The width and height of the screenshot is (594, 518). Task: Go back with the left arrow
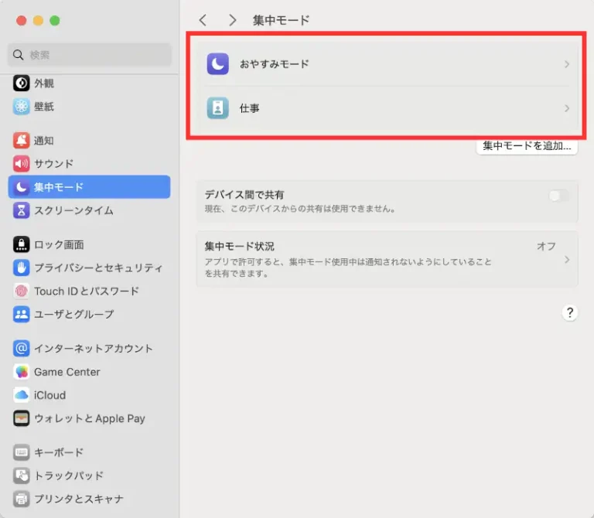[x=203, y=20]
